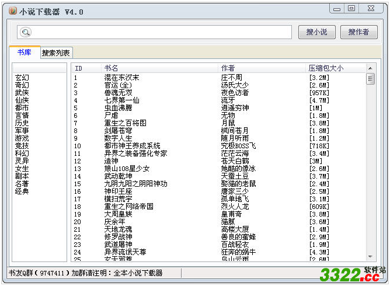
Task: Switch to the 搜索列表 tab
Action: pyautogui.click(x=56, y=53)
